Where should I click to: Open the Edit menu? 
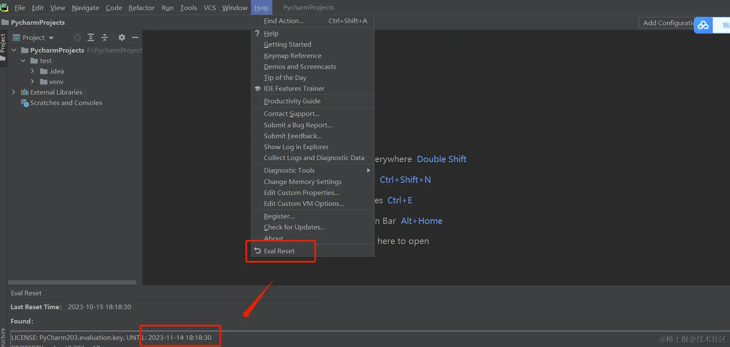tap(37, 8)
